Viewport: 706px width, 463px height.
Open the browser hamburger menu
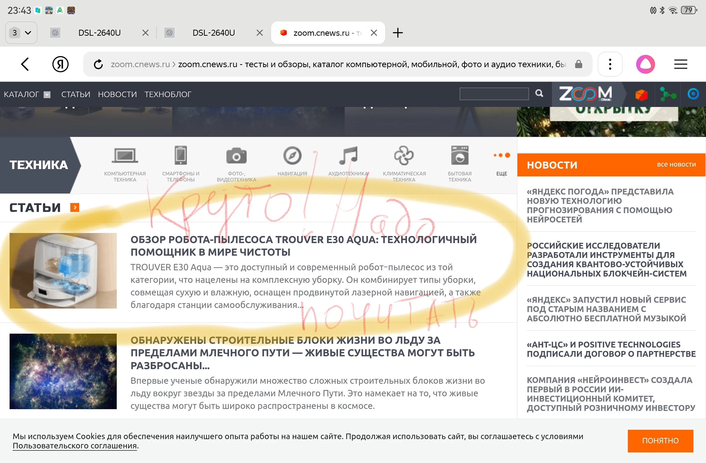[x=681, y=64]
